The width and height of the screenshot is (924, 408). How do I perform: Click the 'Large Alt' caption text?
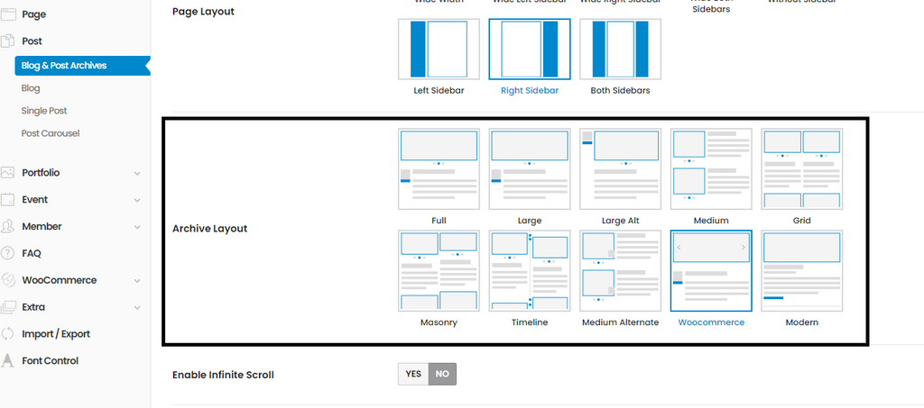click(620, 221)
